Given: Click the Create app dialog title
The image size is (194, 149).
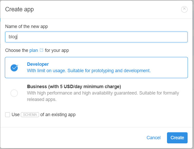Looking at the screenshot, I should (20, 10).
